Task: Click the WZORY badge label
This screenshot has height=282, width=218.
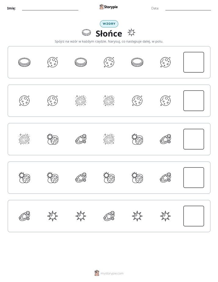Action: point(109,24)
